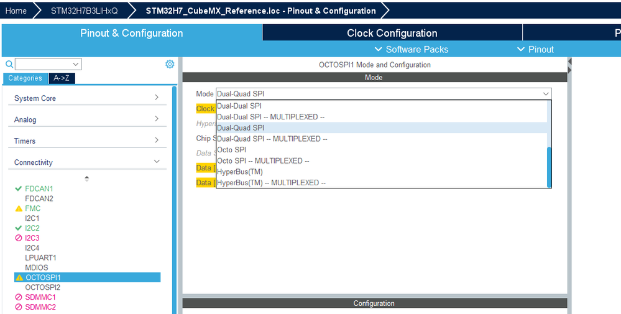Expand the Timers category
The width and height of the screenshot is (621, 314).
[x=87, y=141]
